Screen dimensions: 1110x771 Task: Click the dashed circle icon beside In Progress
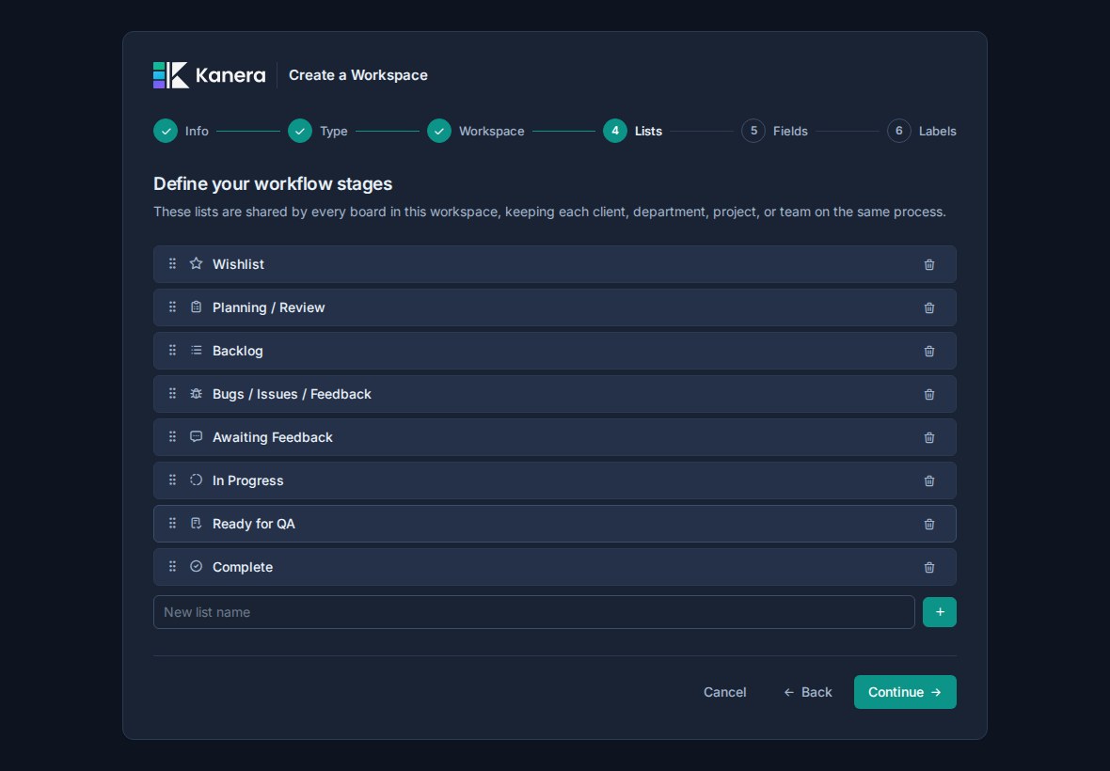(x=196, y=480)
